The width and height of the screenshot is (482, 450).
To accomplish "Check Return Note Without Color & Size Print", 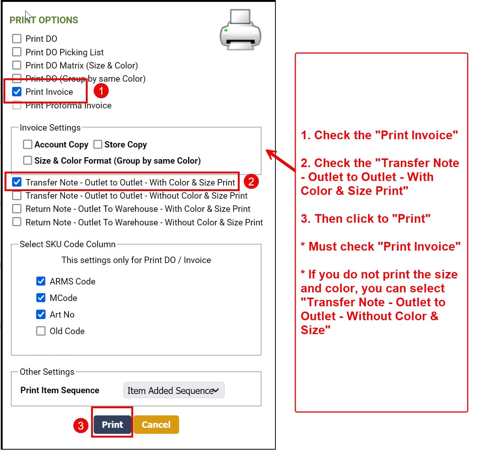I will 17,222.
